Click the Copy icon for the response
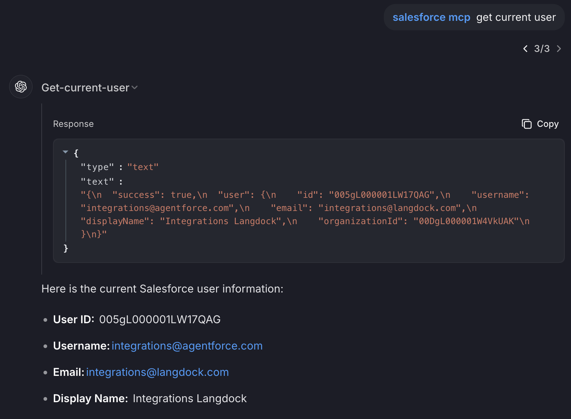The image size is (571, 419). (x=526, y=124)
